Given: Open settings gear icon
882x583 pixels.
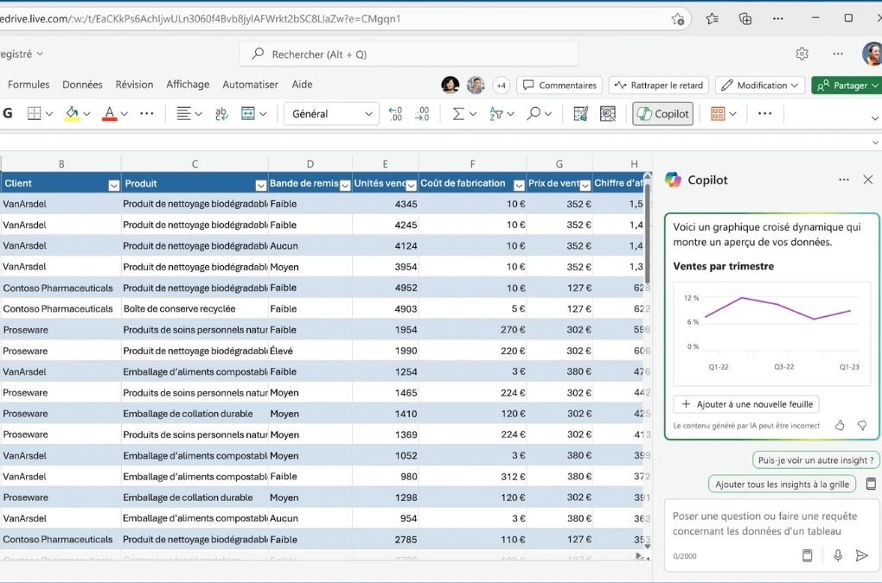Looking at the screenshot, I should coord(802,54).
